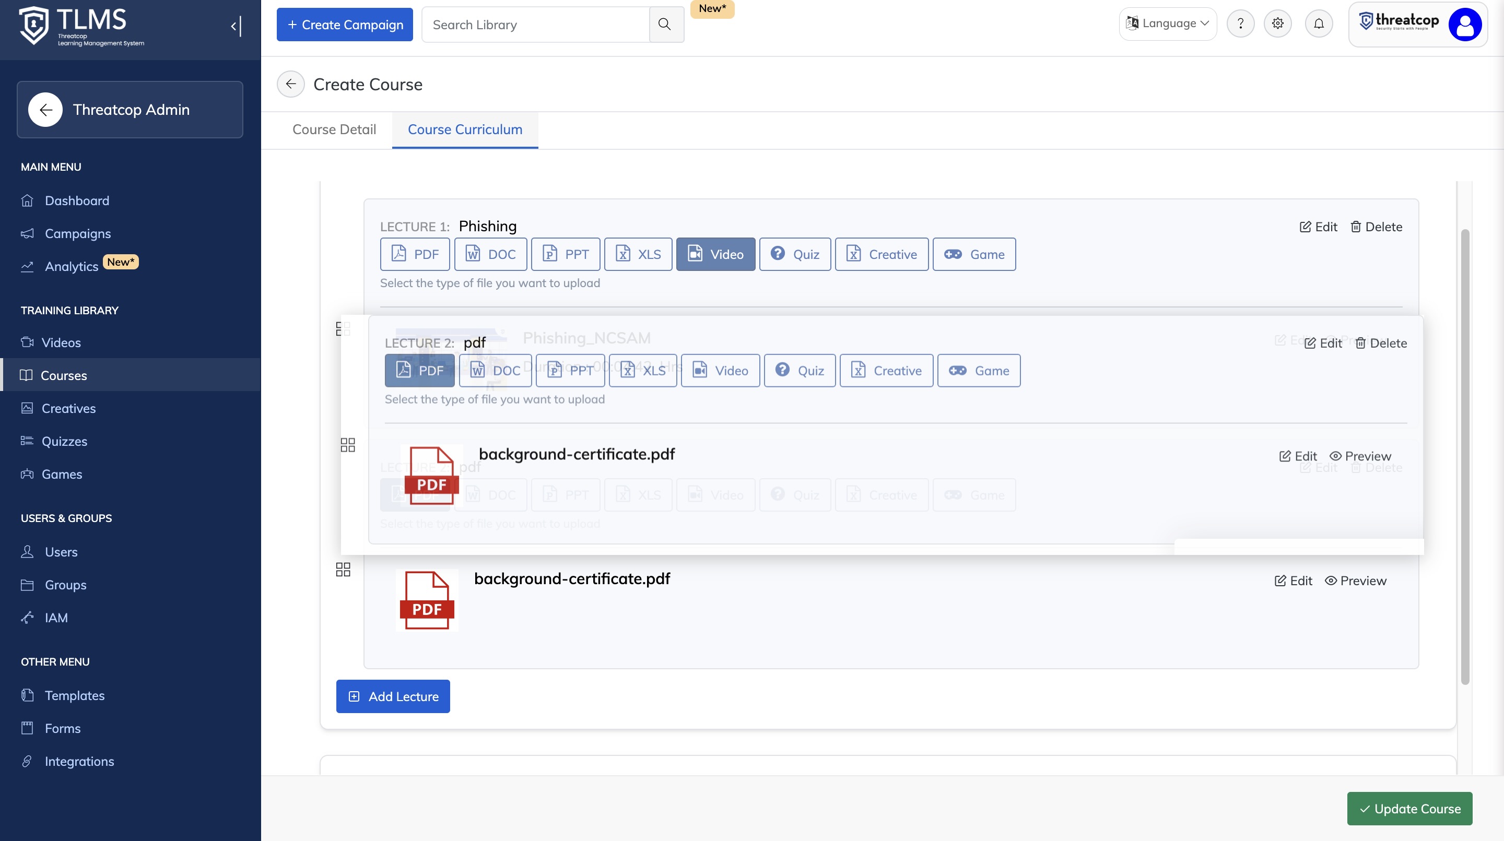Click the search magnifier icon
1504x841 pixels.
click(x=664, y=24)
